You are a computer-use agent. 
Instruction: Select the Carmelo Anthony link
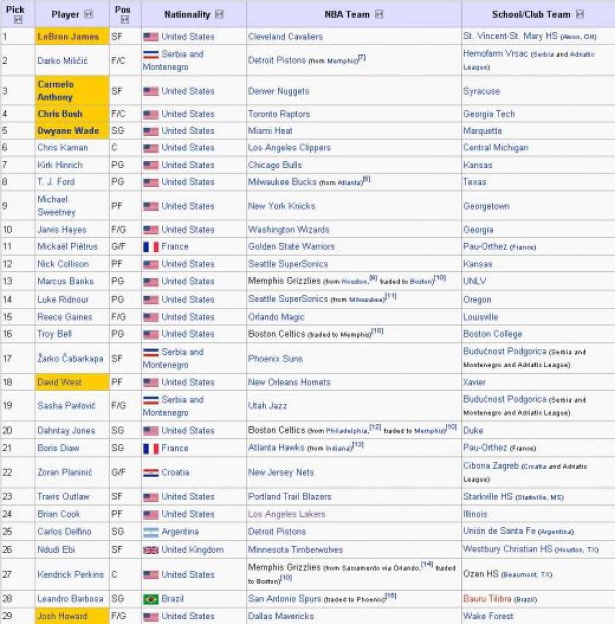coord(55,90)
